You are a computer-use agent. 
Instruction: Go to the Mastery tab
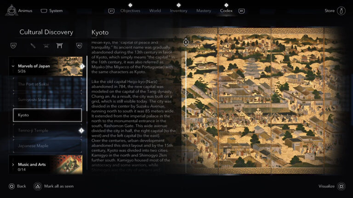(204, 11)
